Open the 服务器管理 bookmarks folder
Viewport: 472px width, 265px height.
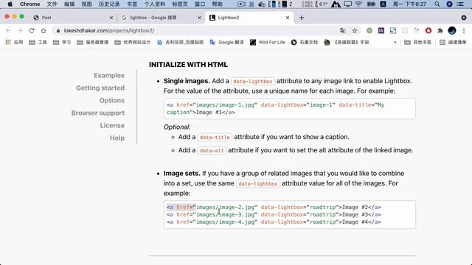[x=92, y=43]
